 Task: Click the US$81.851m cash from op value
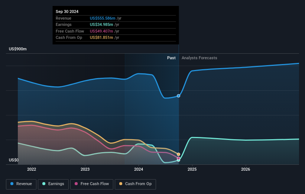pyautogui.click(x=101, y=38)
